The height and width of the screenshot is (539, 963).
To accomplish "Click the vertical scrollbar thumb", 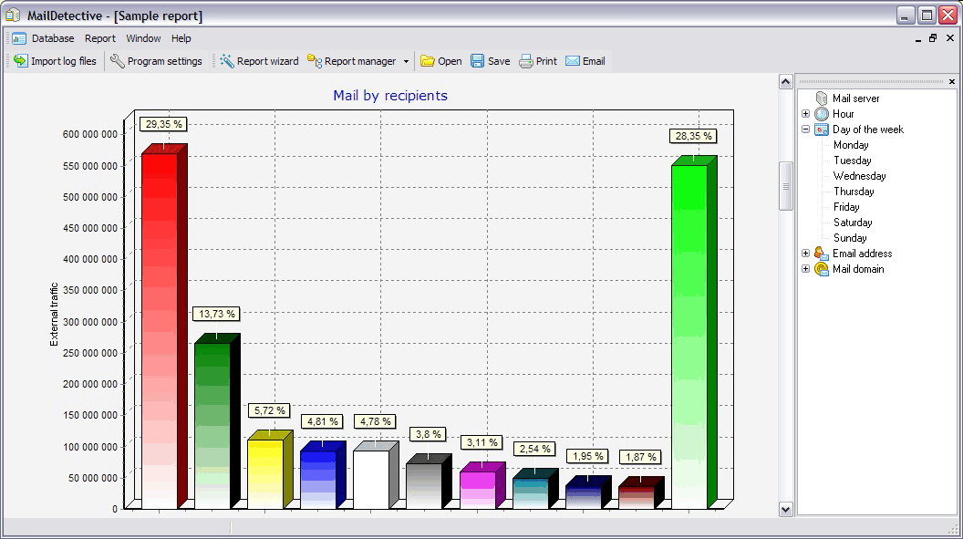I will (785, 186).
